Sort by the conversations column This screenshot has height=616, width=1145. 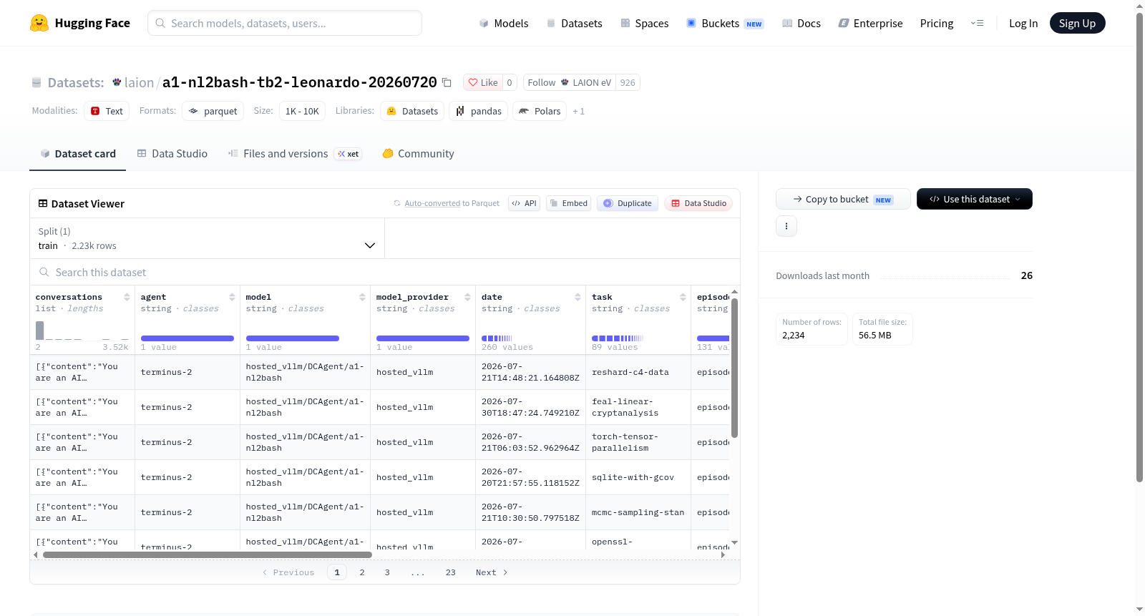[127, 297]
